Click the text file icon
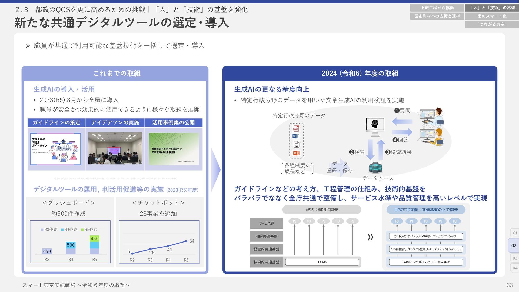Image resolution: width=519 pixels, height=292 pixels. (296, 145)
